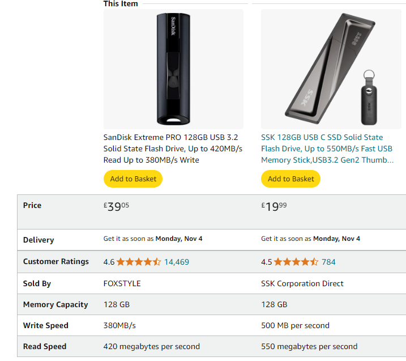Click the 4.6 star rating icons
This screenshot has height=361, width=406.
click(139, 262)
